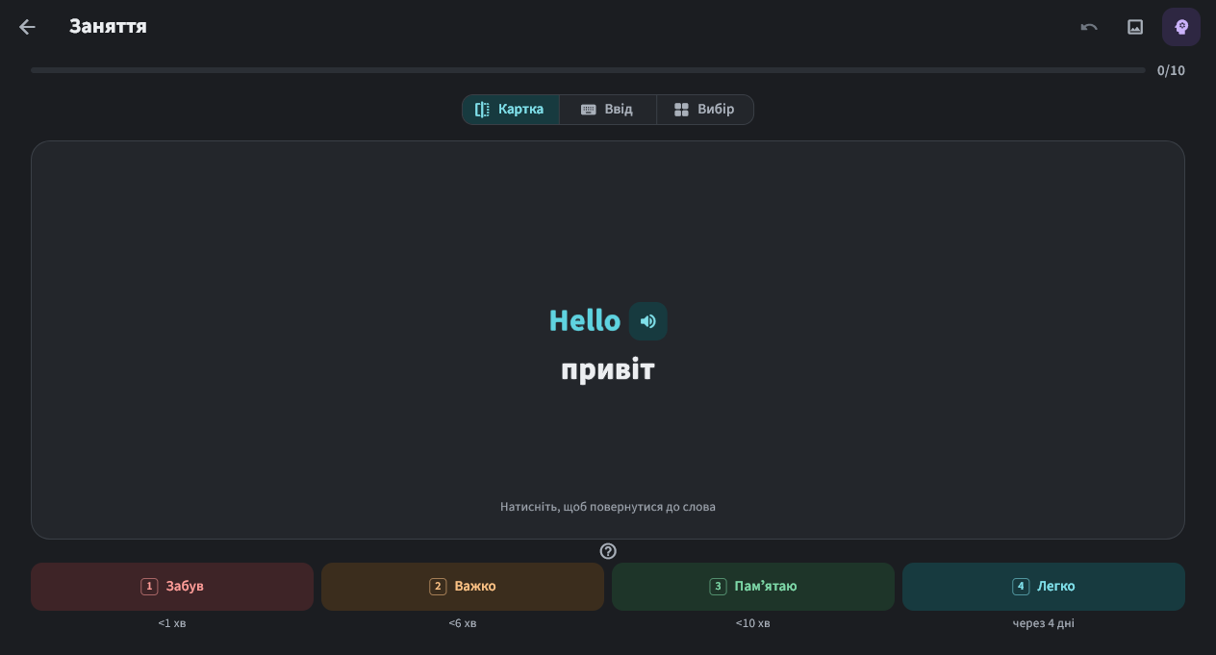Image resolution: width=1216 pixels, height=655 pixels.
Task: Play Hello pronunciation speaker icon
Action: [648, 321]
